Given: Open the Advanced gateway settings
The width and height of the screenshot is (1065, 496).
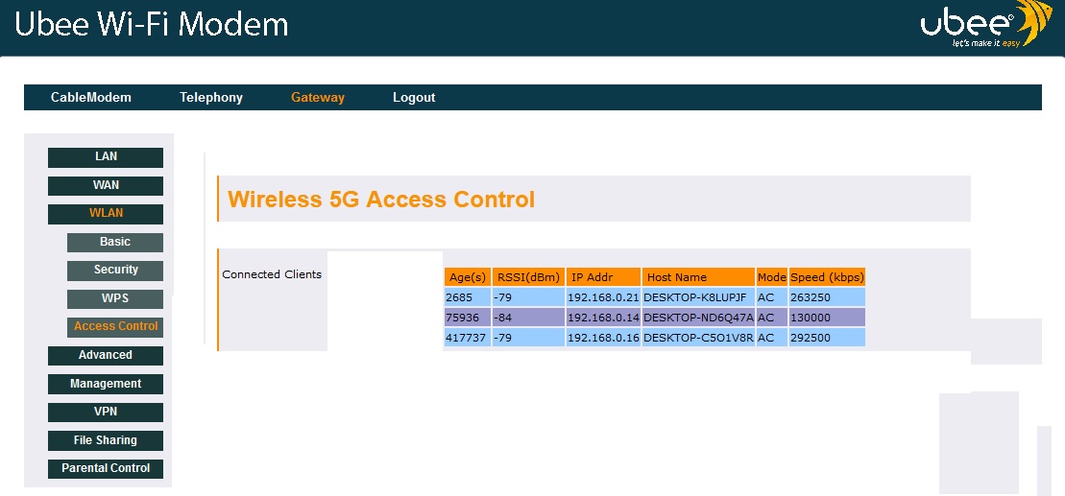Looking at the screenshot, I should click(x=106, y=355).
